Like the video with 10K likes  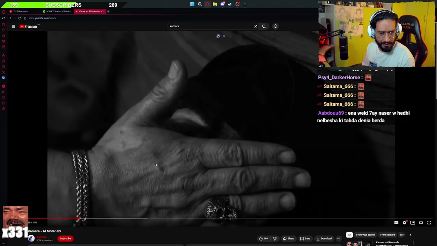click(263, 238)
